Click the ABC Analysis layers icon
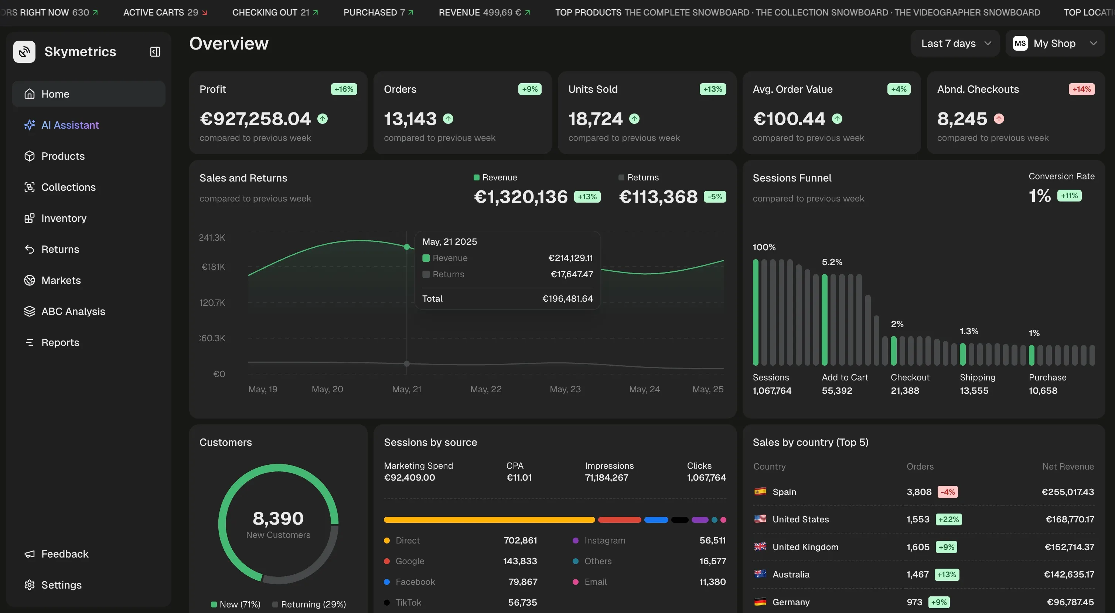Image resolution: width=1115 pixels, height=613 pixels. [30, 311]
